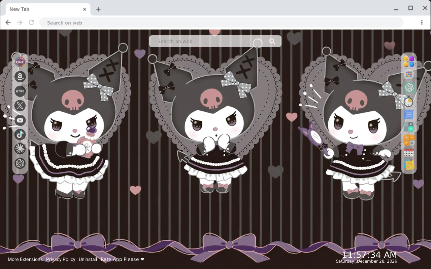Click the browser forward arrow
431x269 pixels.
[20, 23]
